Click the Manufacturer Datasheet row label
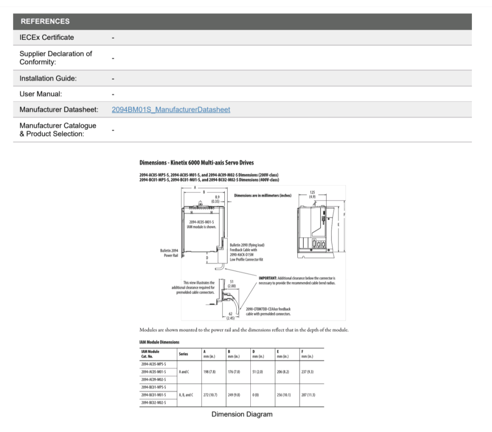Screen dimensions: 492x432 [59, 110]
